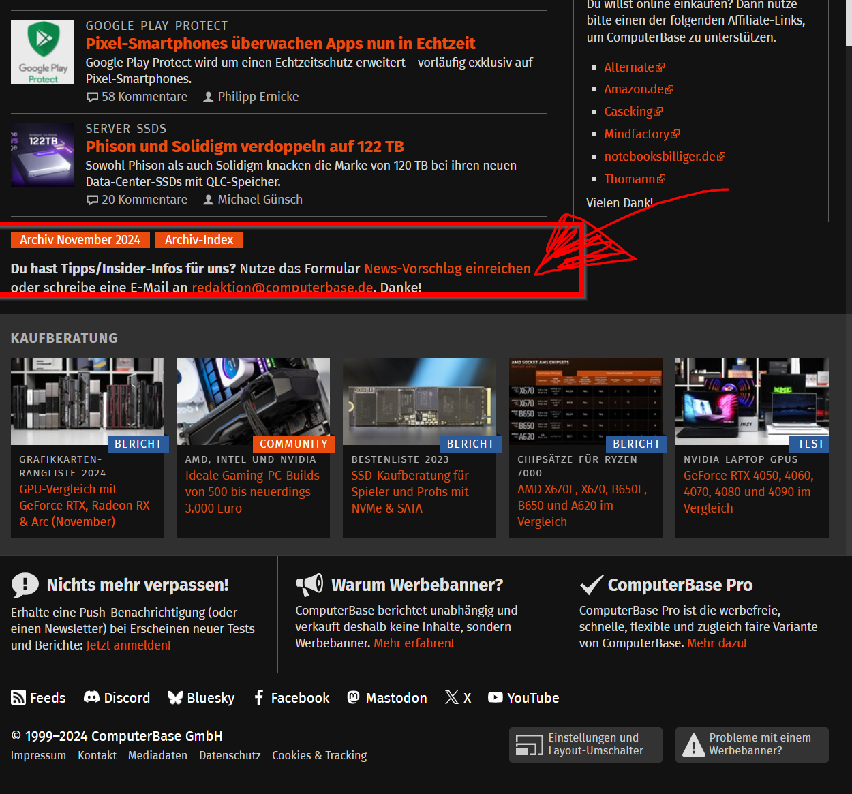This screenshot has height=794, width=852.
Task: Open the Mastodon icon link
Action: [x=353, y=697]
